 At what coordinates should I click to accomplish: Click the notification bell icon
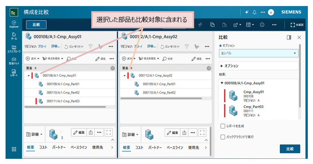pos(254,12)
